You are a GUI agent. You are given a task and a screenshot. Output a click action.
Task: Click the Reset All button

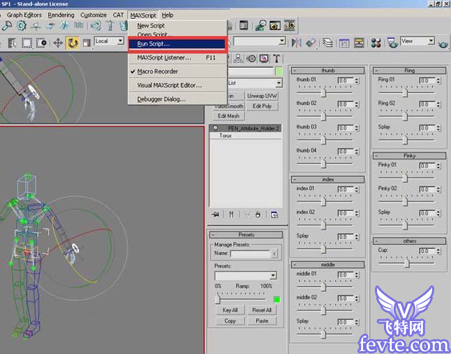262,310
